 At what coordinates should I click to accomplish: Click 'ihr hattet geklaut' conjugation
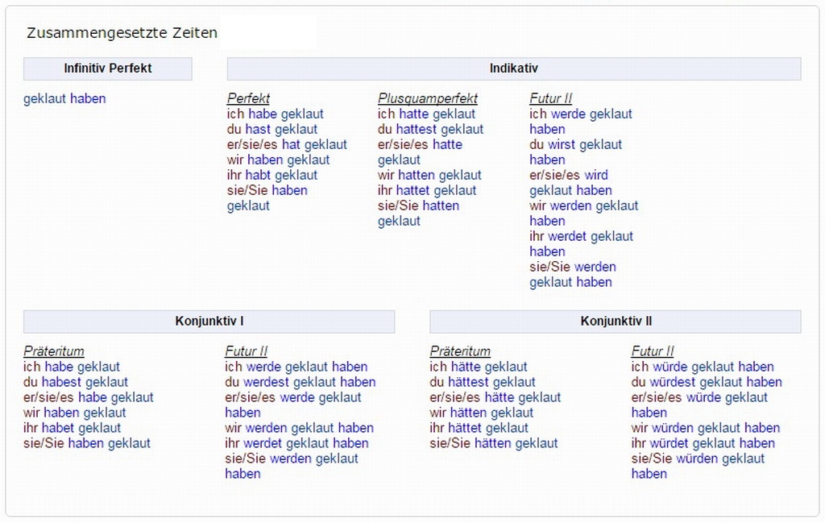(427, 191)
